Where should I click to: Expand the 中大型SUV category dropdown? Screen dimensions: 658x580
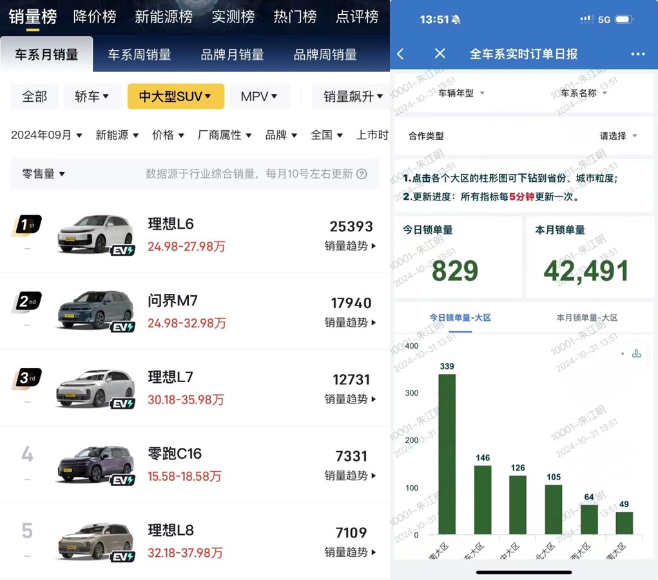coord(175,97)
